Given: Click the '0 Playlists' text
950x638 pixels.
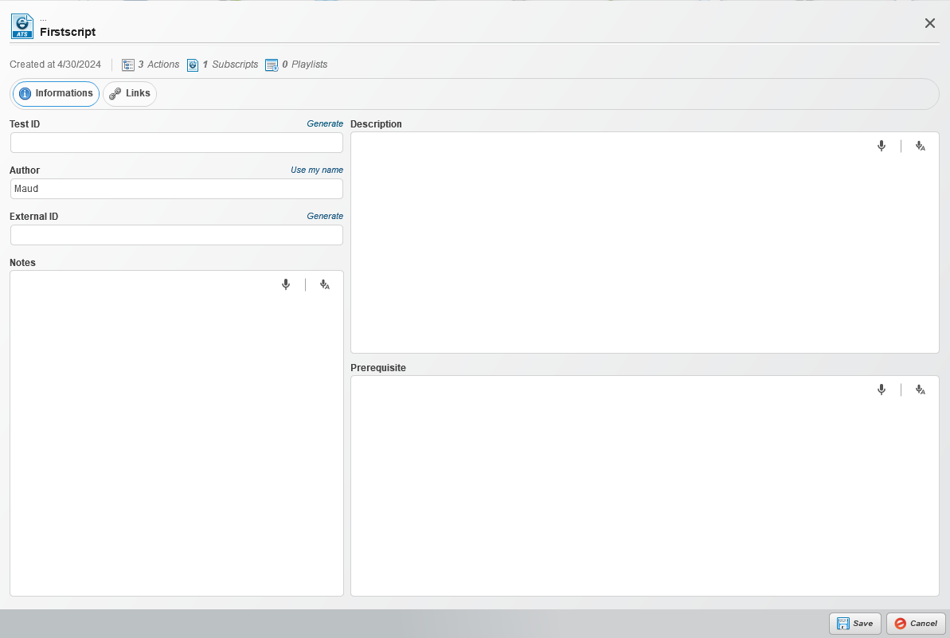Looking at the screenshot, I should (x=305, y=65).
